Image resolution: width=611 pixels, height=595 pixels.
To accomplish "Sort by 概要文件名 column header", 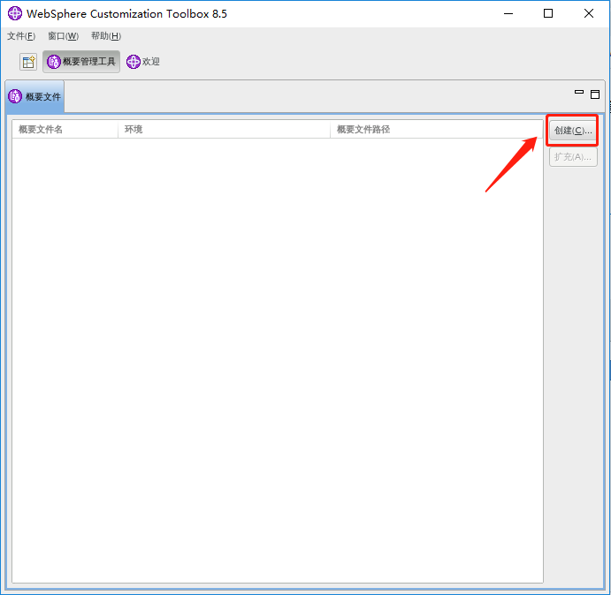I will point(65,129).
